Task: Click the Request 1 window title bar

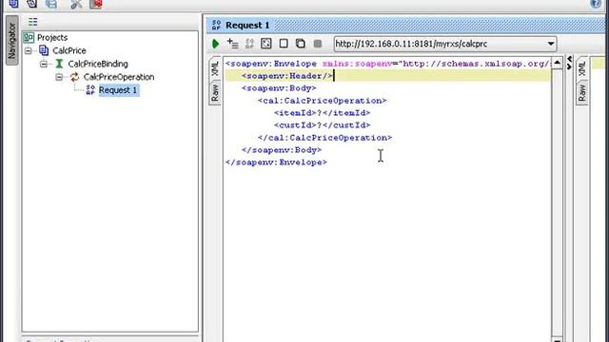Action: tap(406, 26)
